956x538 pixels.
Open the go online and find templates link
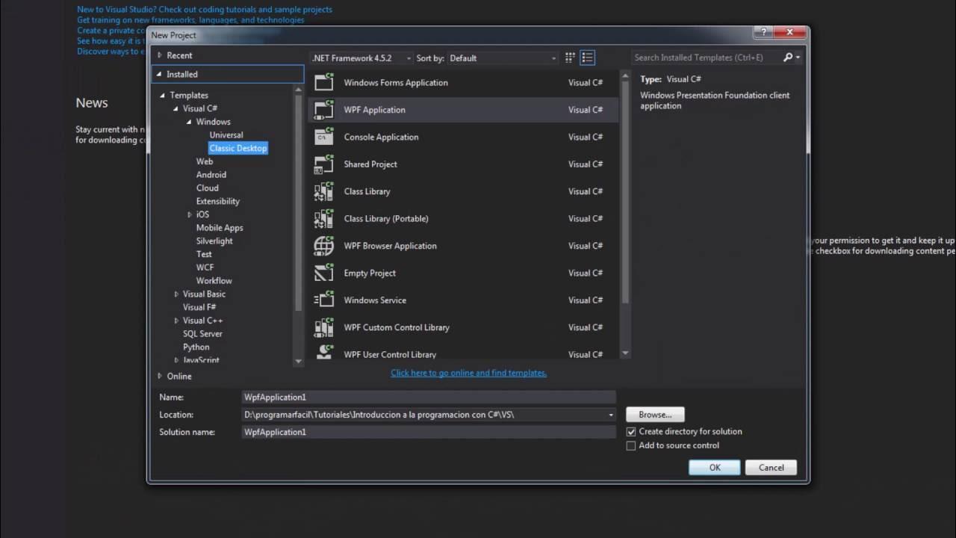pyautogui.click(x=468, y=373)
